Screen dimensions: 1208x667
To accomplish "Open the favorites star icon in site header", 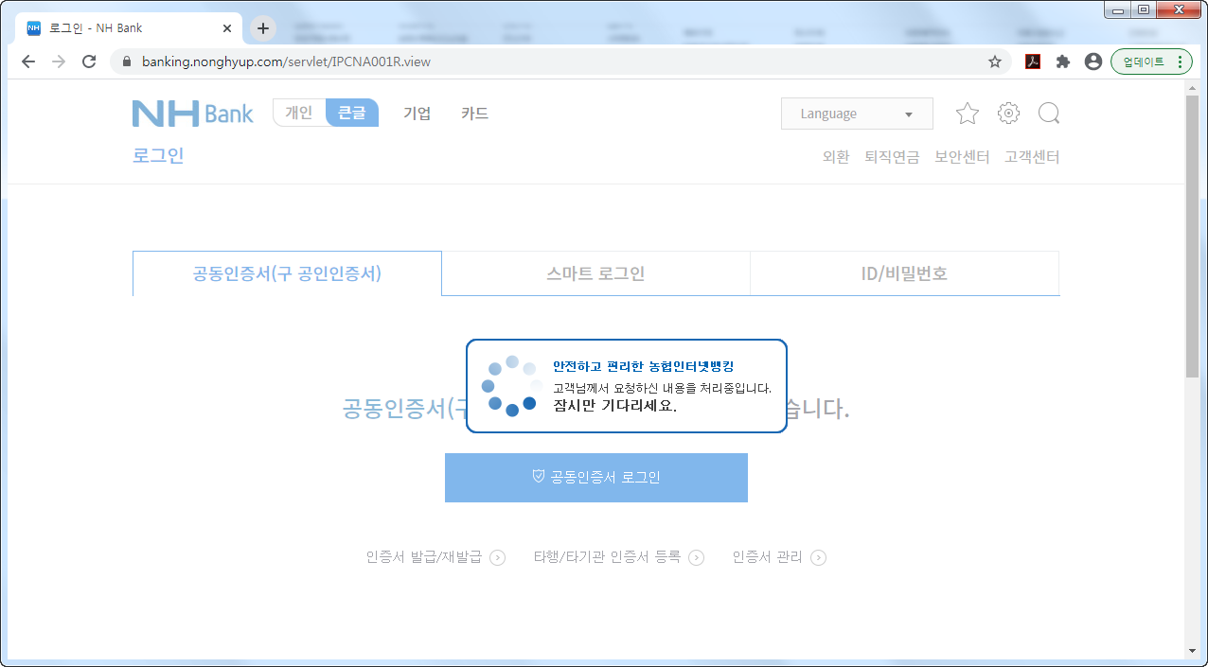I will [967, 114].
